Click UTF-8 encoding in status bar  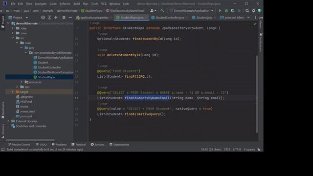point(237,149)
